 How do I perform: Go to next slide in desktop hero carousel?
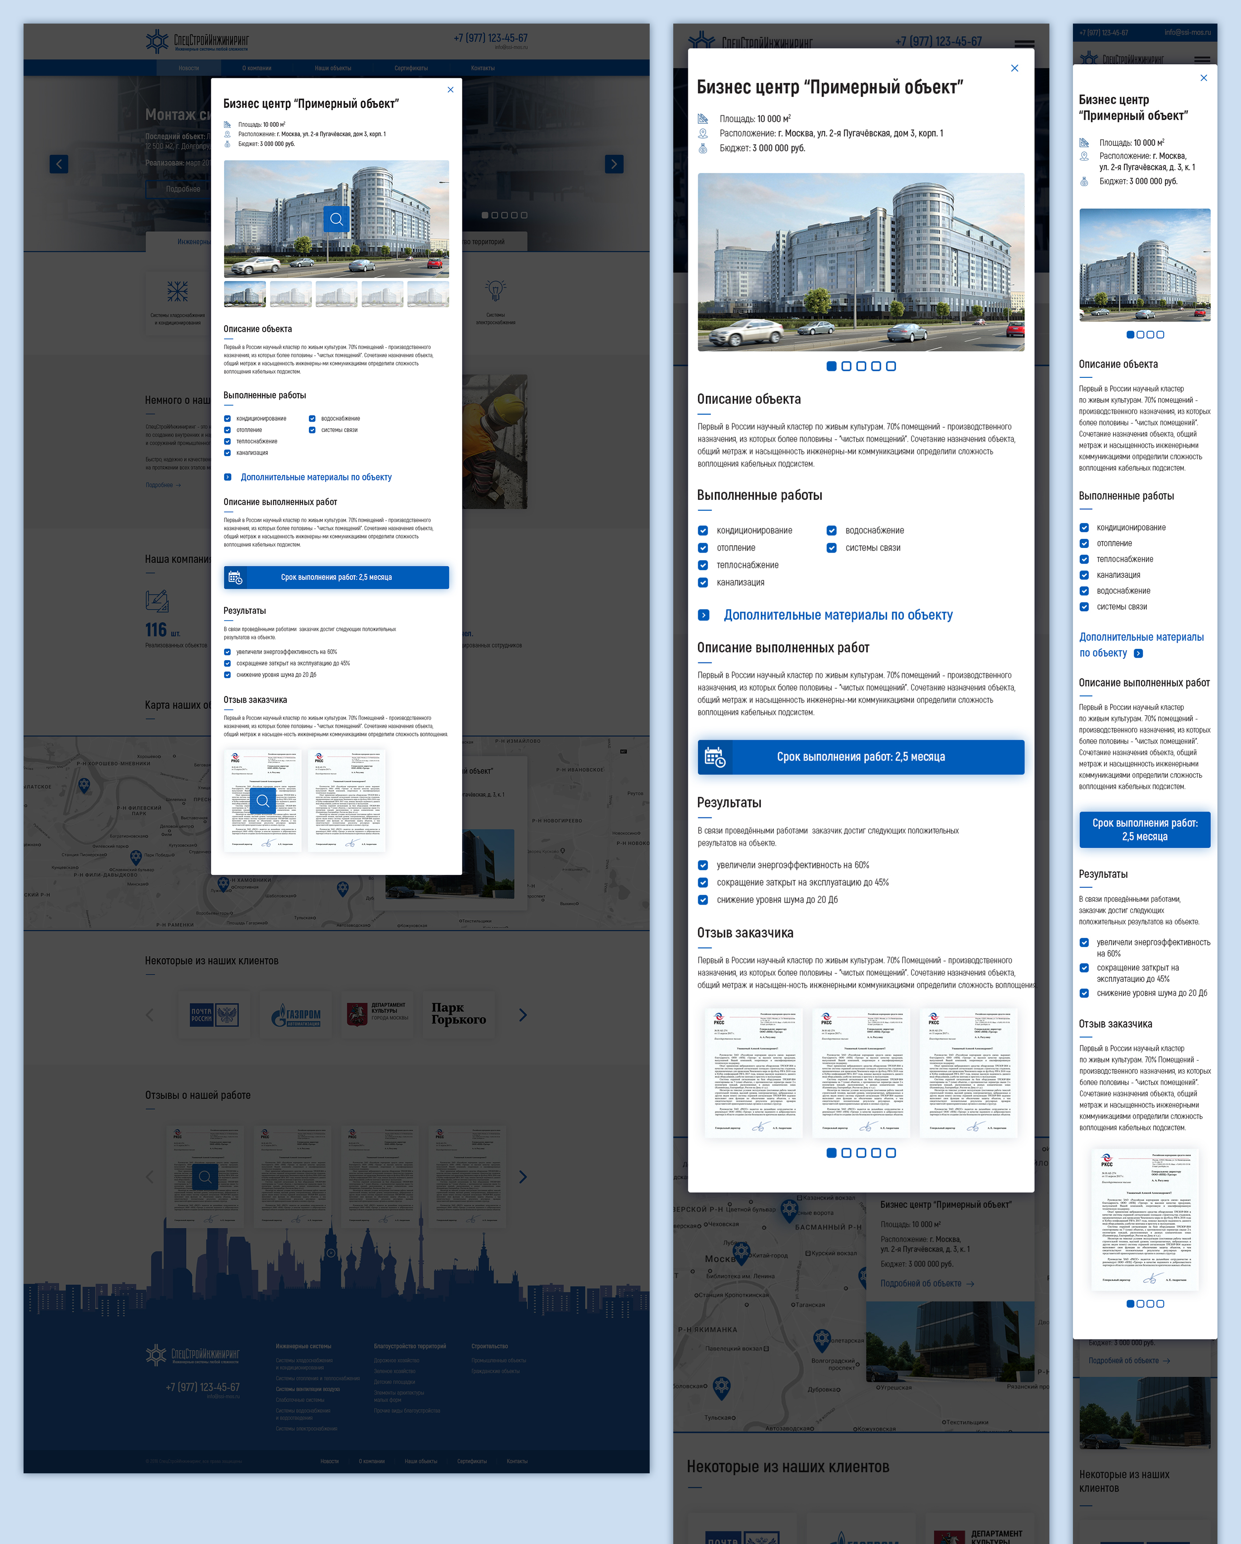coord(614,164)
